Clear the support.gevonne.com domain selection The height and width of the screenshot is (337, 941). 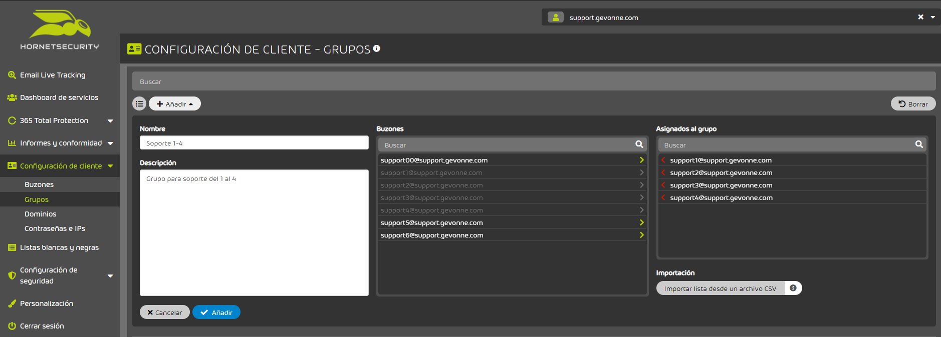pos(920,17)
